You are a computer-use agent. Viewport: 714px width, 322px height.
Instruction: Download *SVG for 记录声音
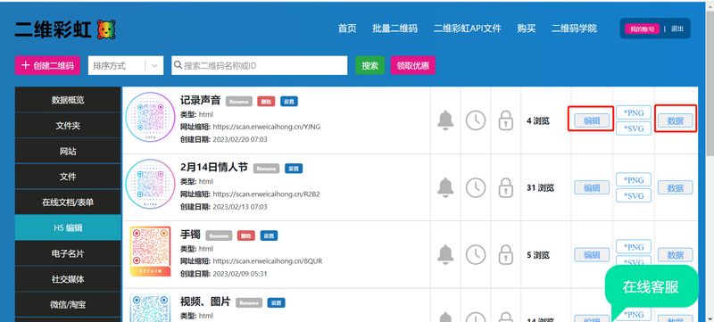[634, 128]
